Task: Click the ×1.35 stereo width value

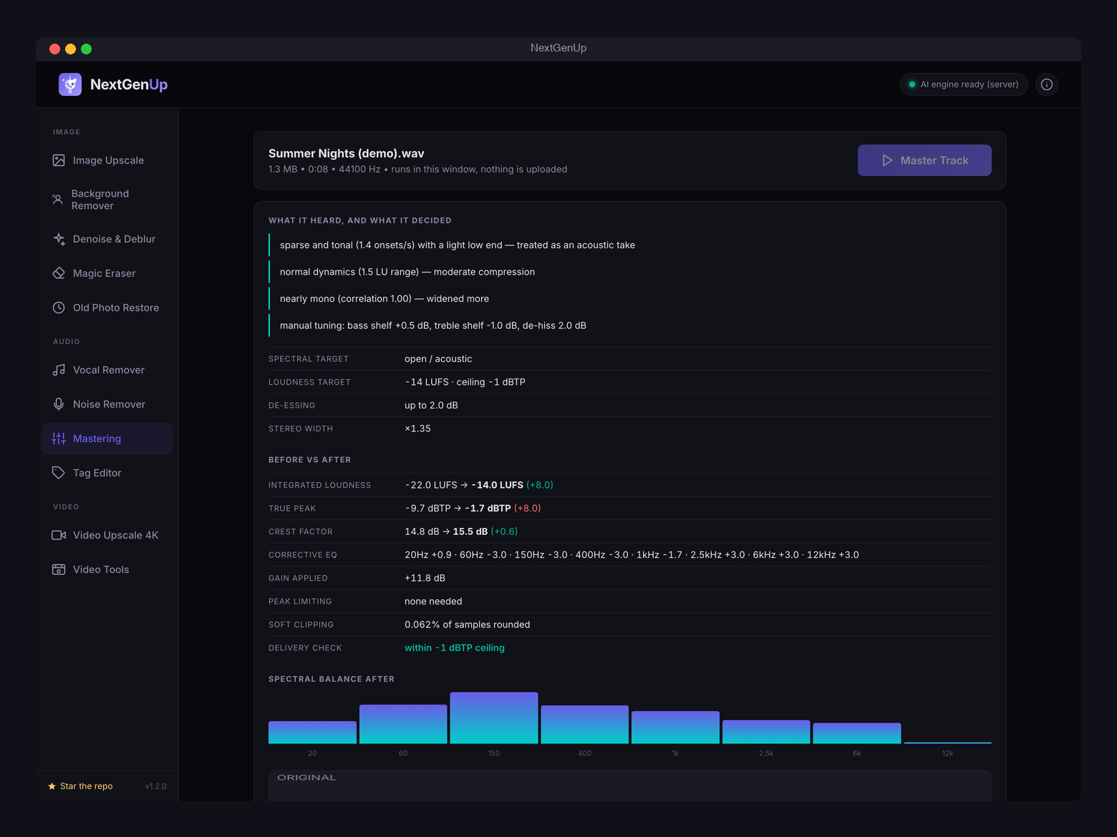Action: 417,429
